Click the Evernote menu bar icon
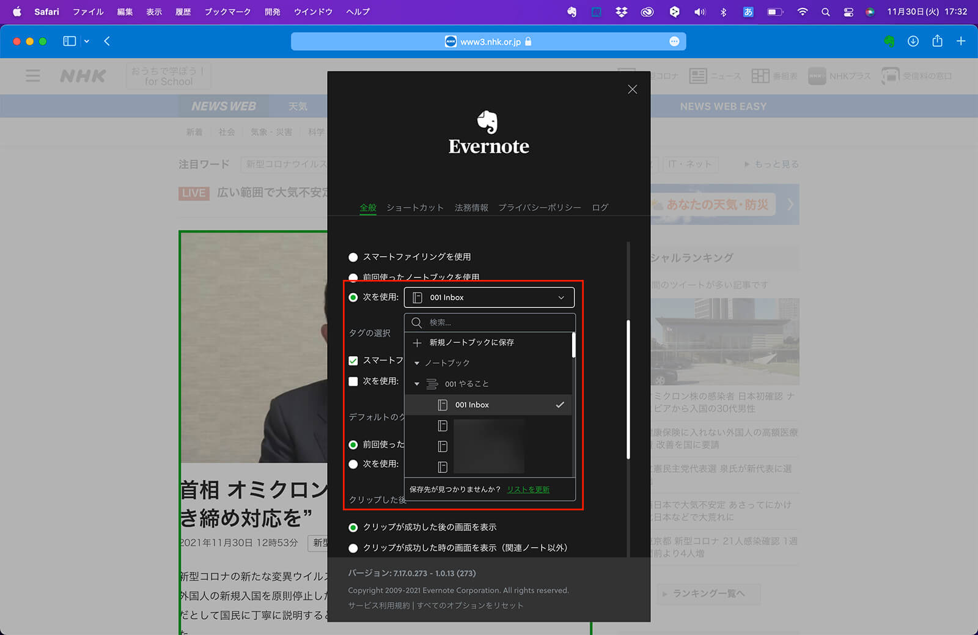This screenshot has width=978, height=635. (x=572, y=12)
